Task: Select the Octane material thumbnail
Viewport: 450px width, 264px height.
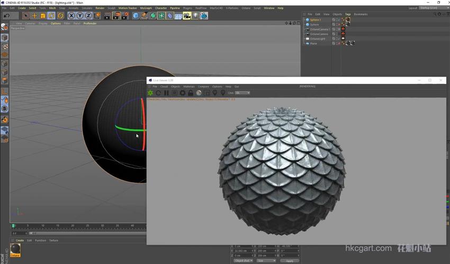Action: coord(15,248)
